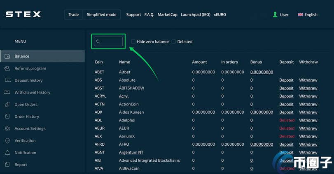This screenshot has height=174, width=334.
Task: Toggle the Delisted checkbox
Action: (174, 41)
